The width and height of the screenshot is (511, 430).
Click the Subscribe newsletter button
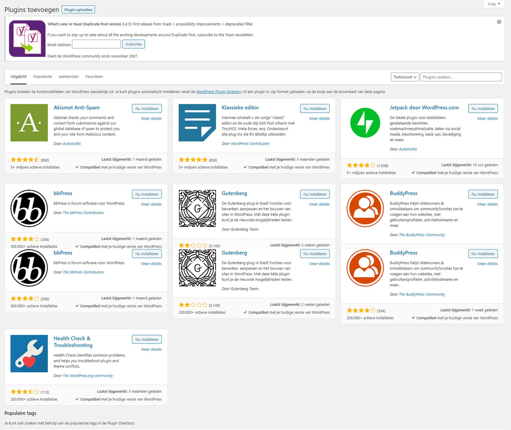click(x=134, y=44)
